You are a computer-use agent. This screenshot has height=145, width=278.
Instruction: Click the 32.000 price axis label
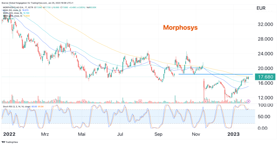(265, 24)
